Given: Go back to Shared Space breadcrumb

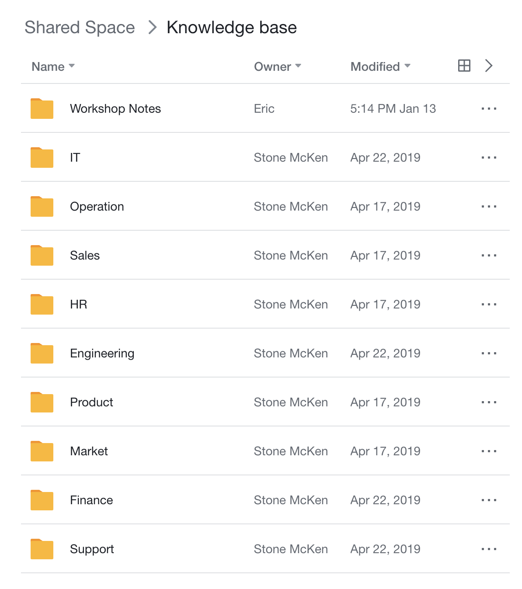Looking at the screenshot, I should pos(80,28).
